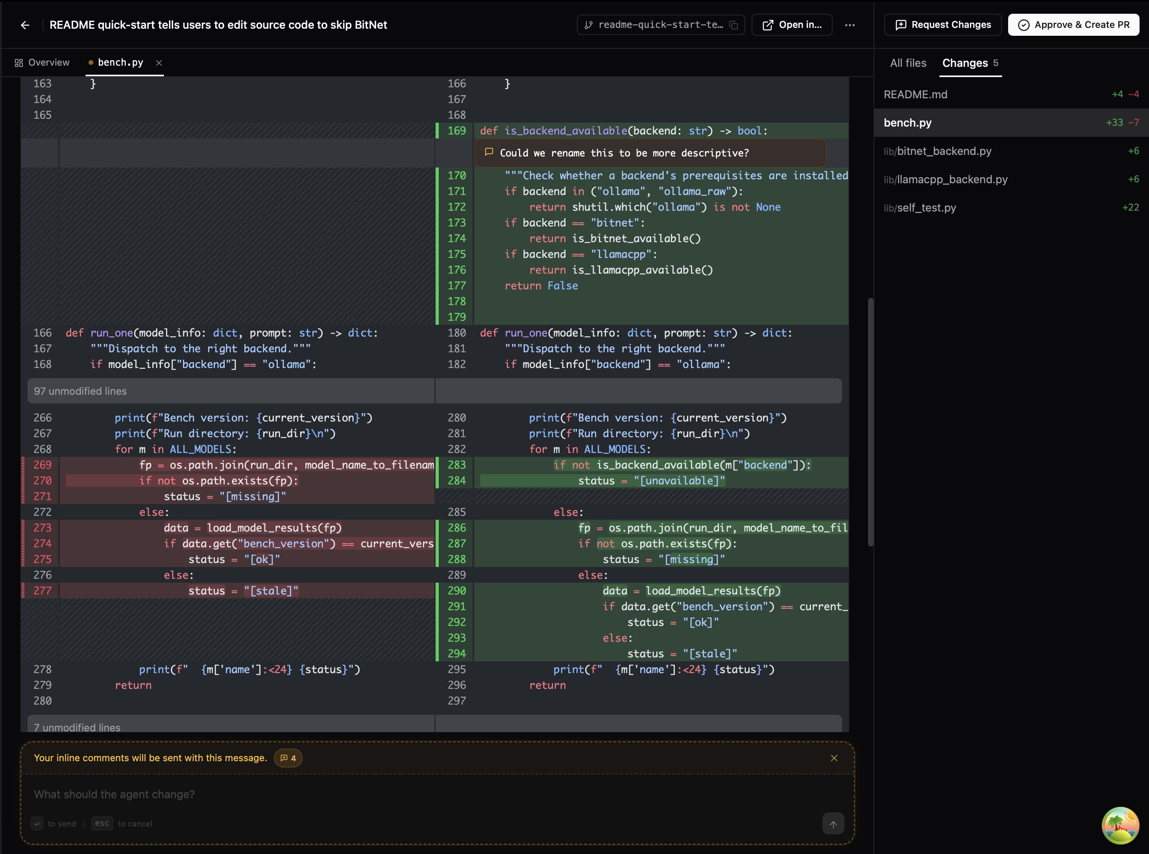Open README.md from the changes list
Screen dimensions: 1149x854
coord(915,94)
